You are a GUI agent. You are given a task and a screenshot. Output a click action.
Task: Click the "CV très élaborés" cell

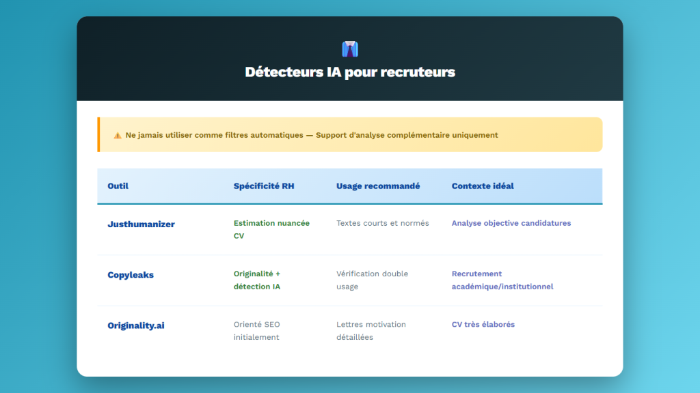pos(483,325)
